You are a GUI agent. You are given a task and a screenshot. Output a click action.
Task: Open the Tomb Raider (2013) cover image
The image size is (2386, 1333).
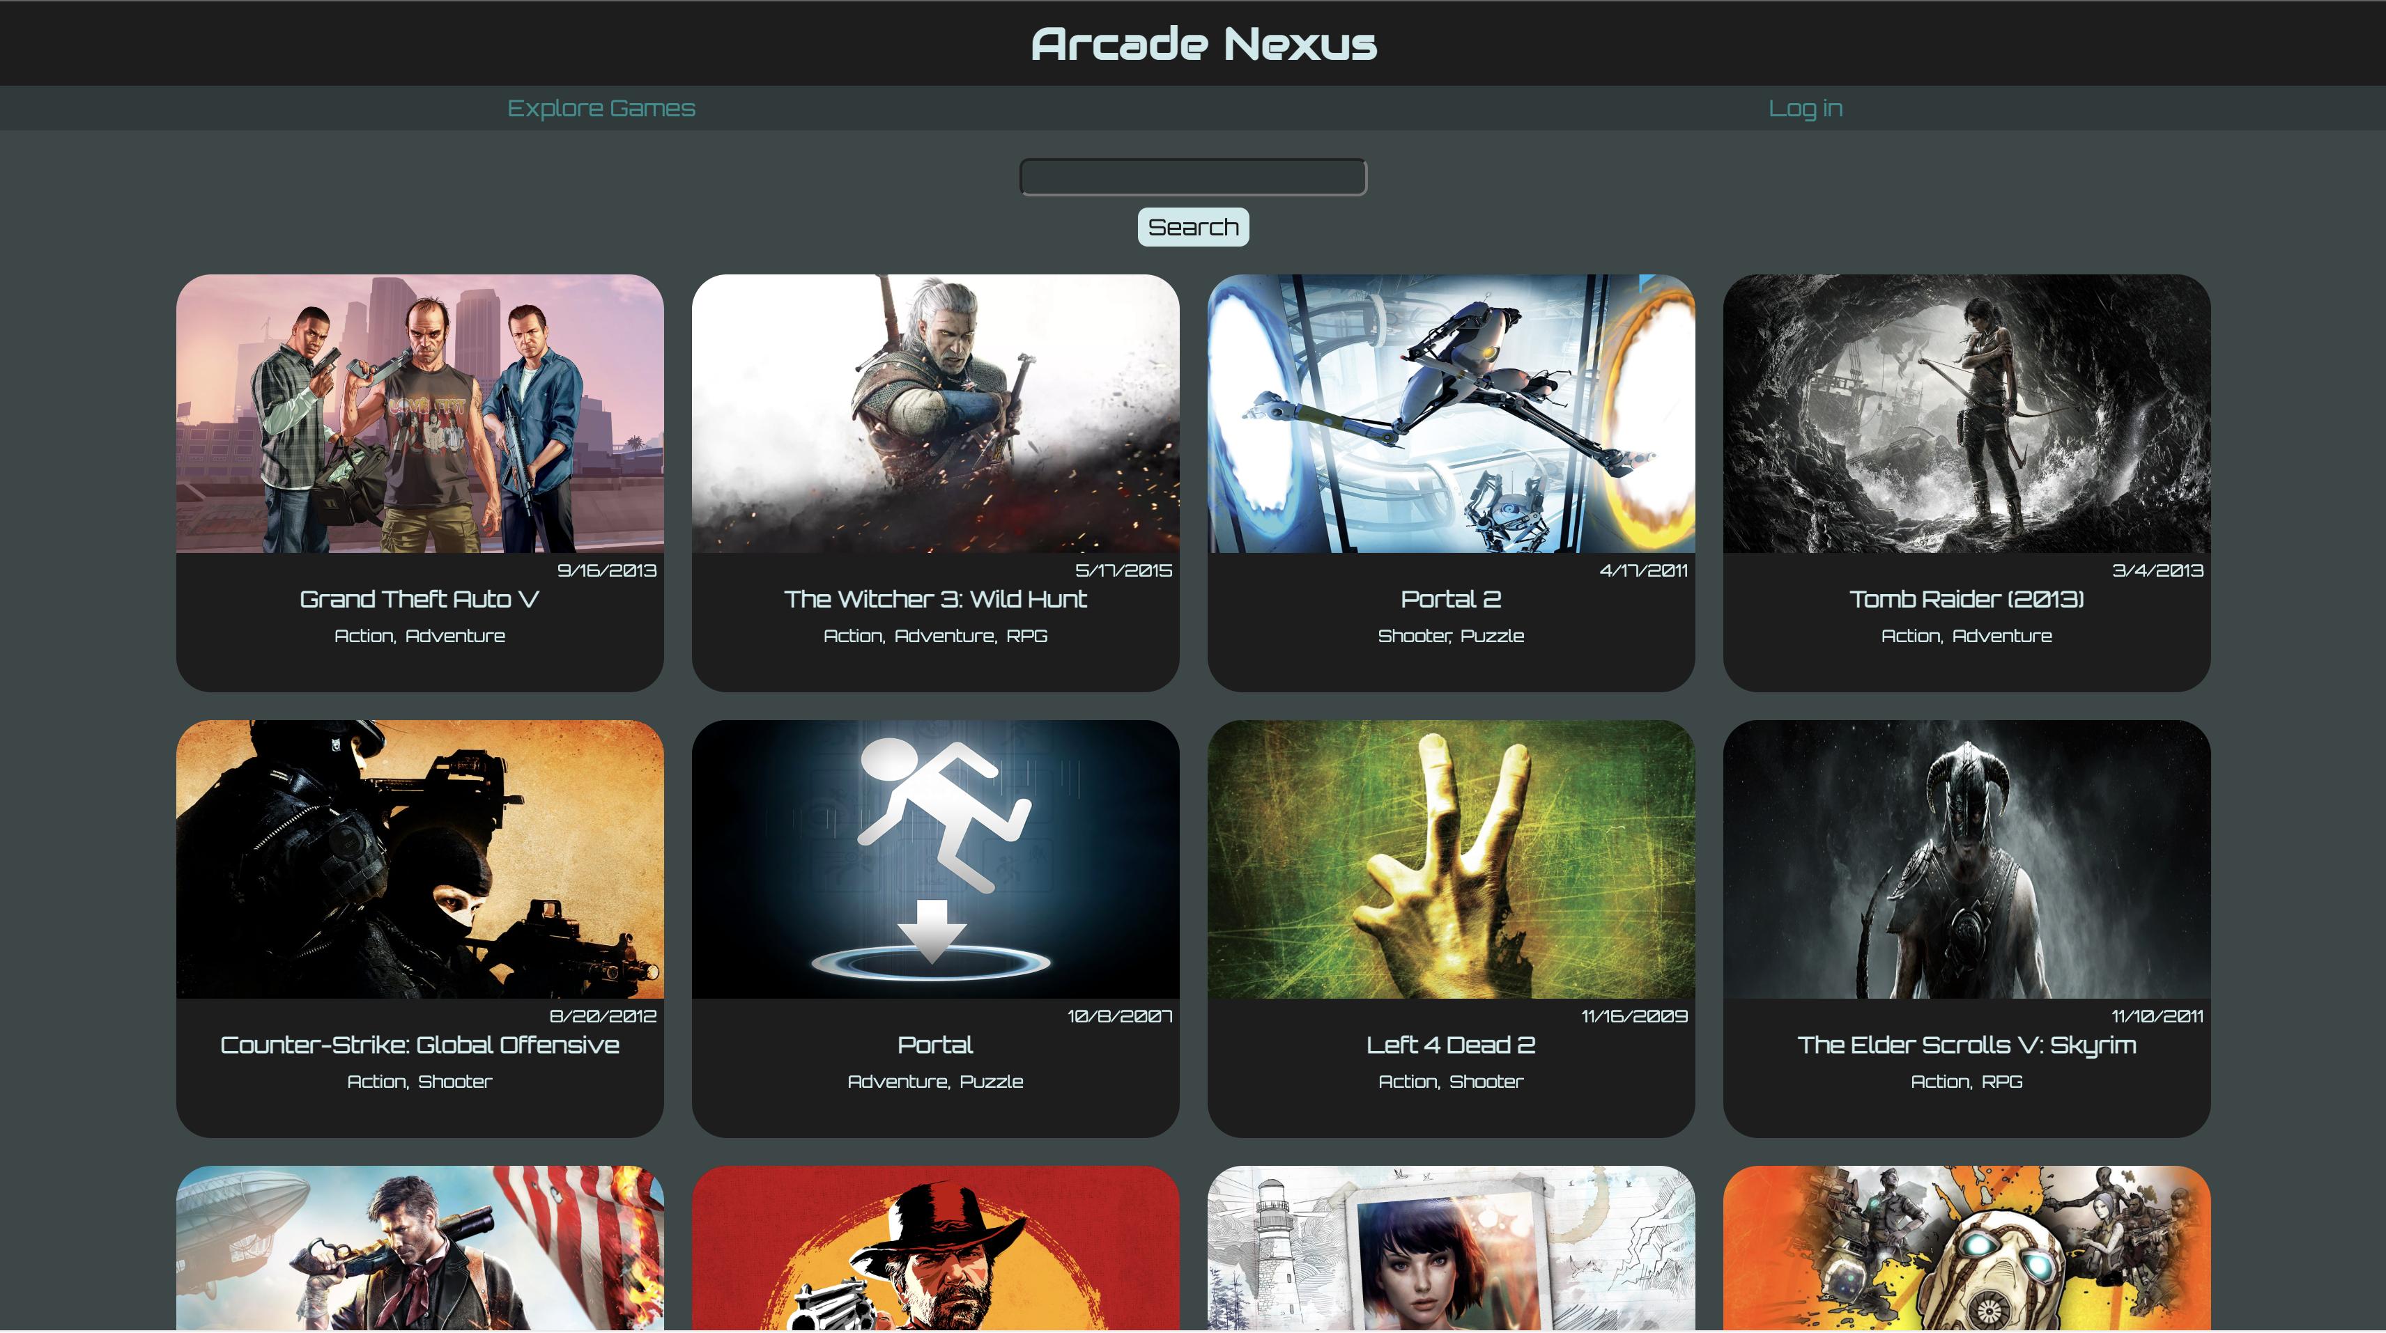tap(1966, 414)
